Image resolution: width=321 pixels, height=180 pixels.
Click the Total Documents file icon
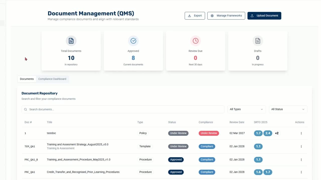point(71,41)
